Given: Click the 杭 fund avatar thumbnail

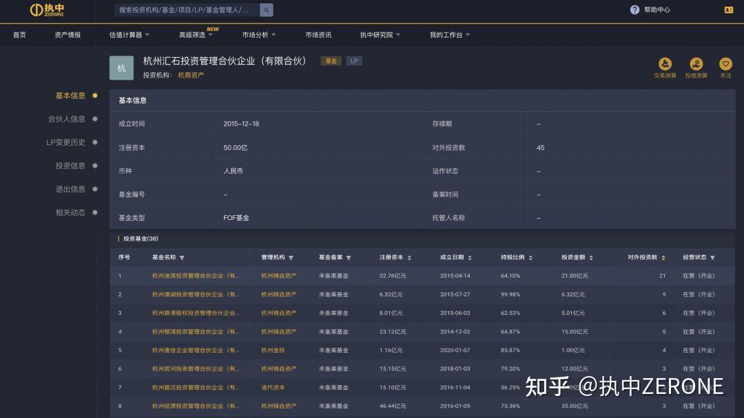Looking at the screenshot, I should coord(121,68).
